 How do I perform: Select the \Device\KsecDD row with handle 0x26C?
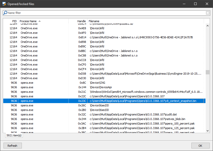[x=104, y=105]
